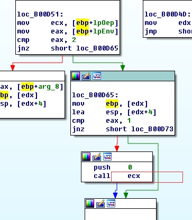Screen dimensions: 192x220
Task: Select loc_B00D4D label in right node
Action: (x=168, y=14)
